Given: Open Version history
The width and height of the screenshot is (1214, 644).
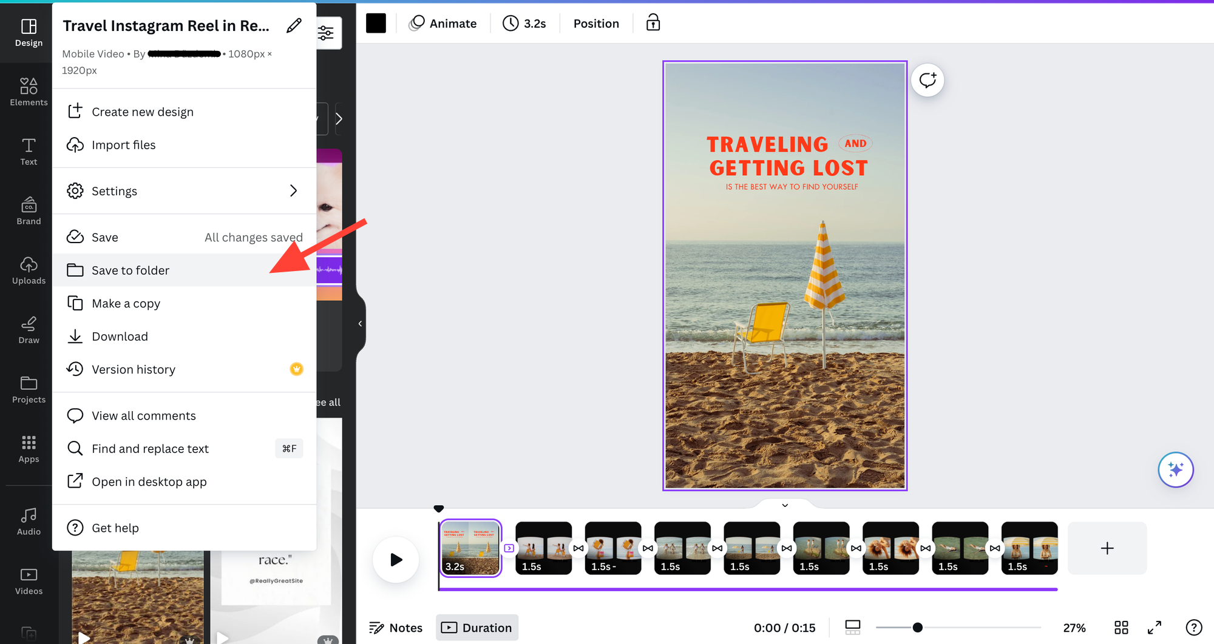Looking at the screenshot, I should pos(184,369).
